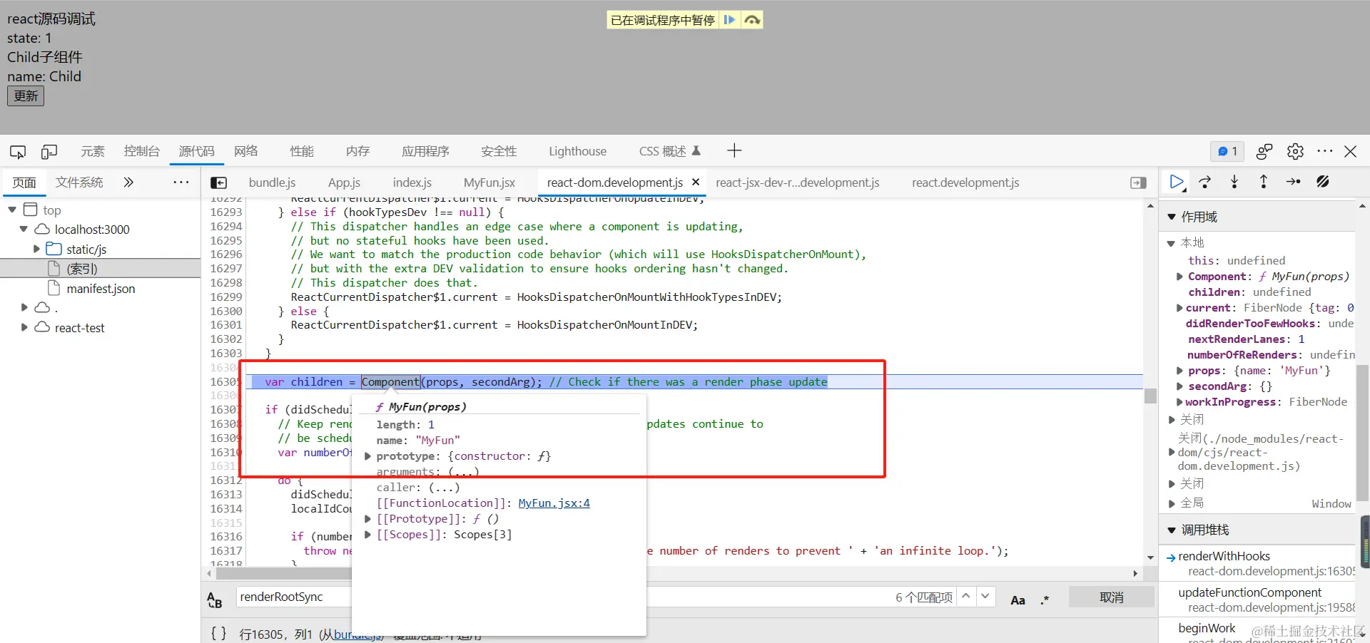Select the (索引) file icon in tree
Image resolution: width=1370 pixels, height=643 pixels.
(54, 268)
